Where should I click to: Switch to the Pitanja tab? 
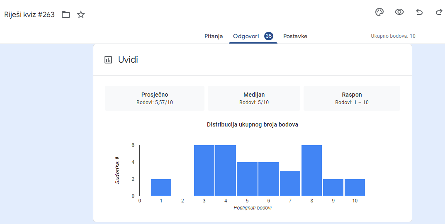click(x=214, y=37)
